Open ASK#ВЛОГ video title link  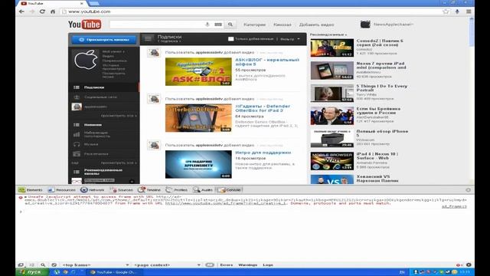267,62
